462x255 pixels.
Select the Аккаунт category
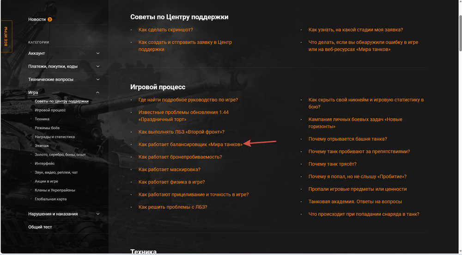pyautogui.click(x=36, y=53)
